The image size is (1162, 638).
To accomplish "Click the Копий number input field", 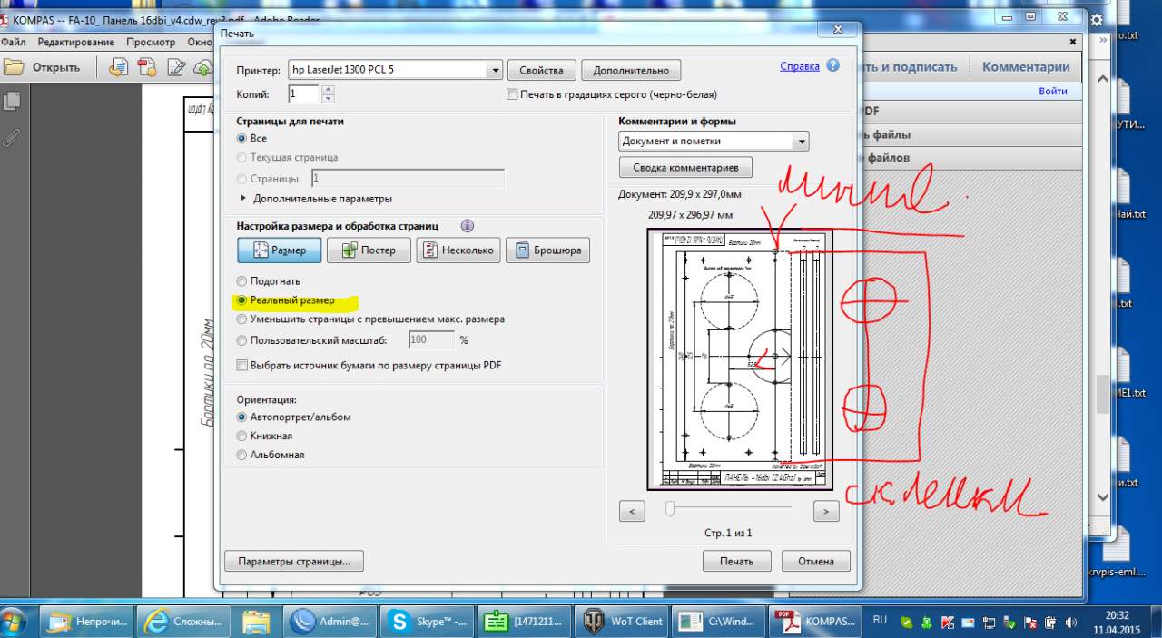I will point(303,93).
